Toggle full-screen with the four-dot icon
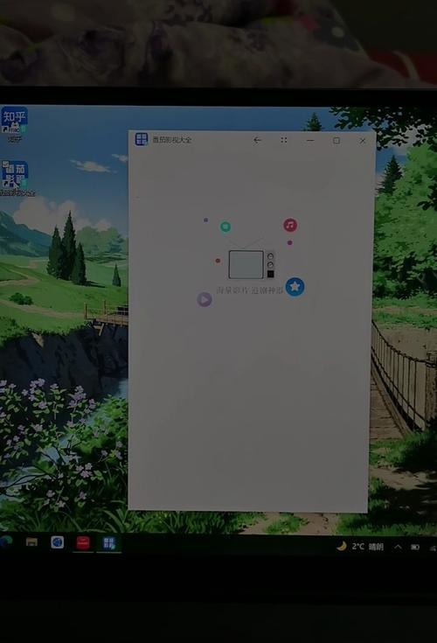437x643 pixels. point(284,140)
